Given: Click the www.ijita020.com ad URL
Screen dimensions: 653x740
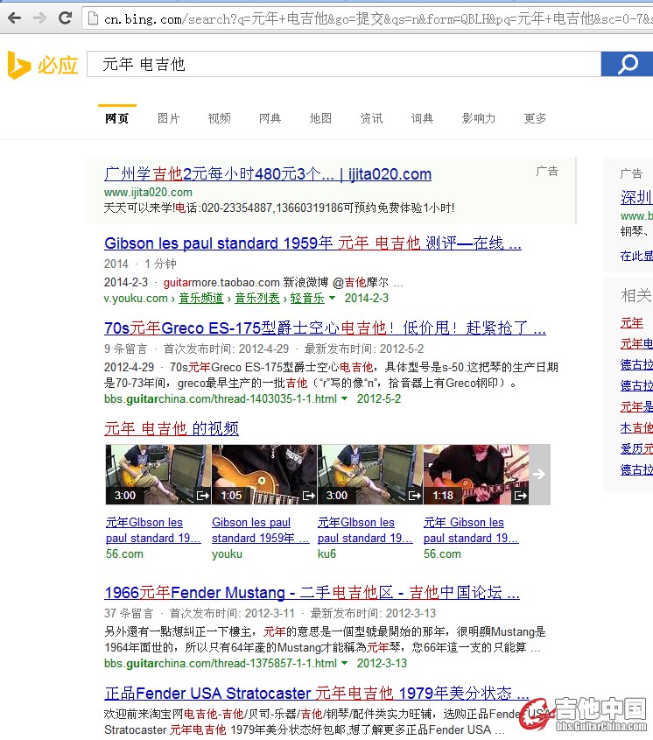Looking at the screenshot, I should point(148,193).
